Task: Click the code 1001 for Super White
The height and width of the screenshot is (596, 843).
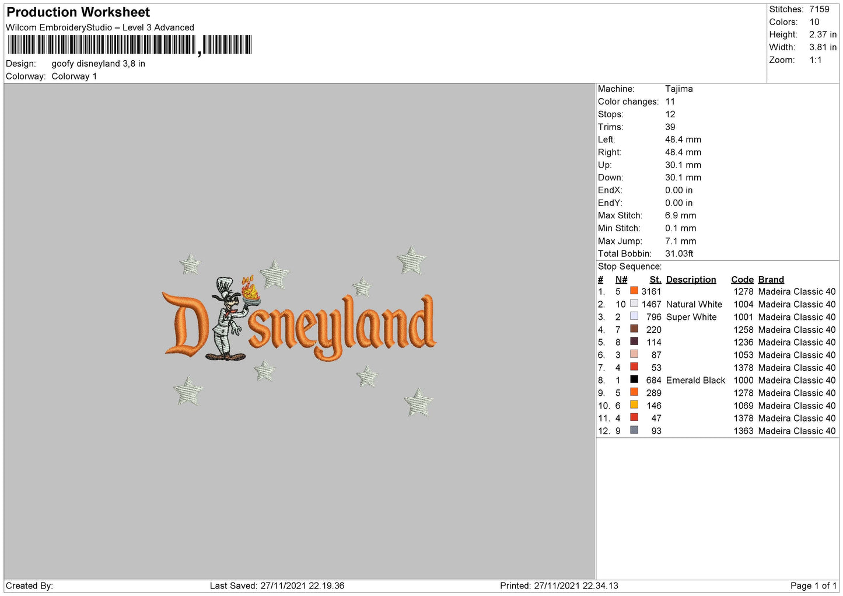Action: [743, 317]
